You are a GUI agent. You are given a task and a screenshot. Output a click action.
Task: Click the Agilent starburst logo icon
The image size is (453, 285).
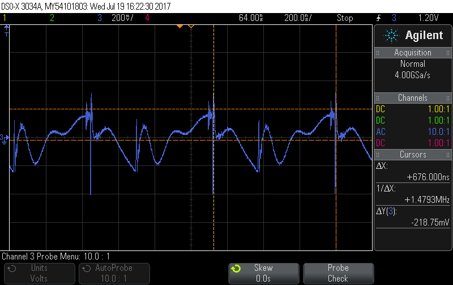391,35
